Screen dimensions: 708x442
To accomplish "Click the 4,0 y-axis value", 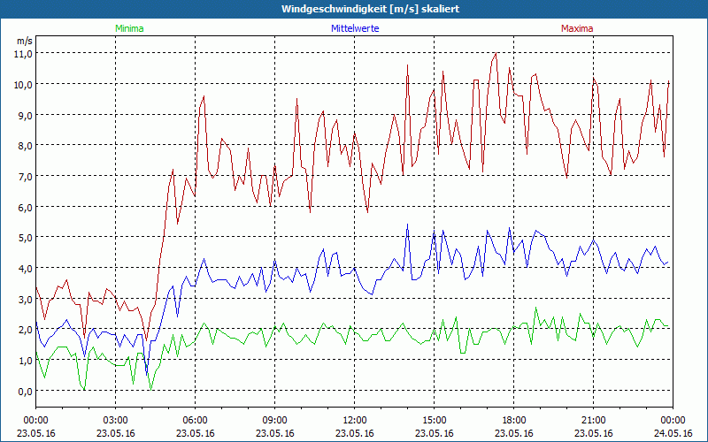I will (x=26, y=269).
